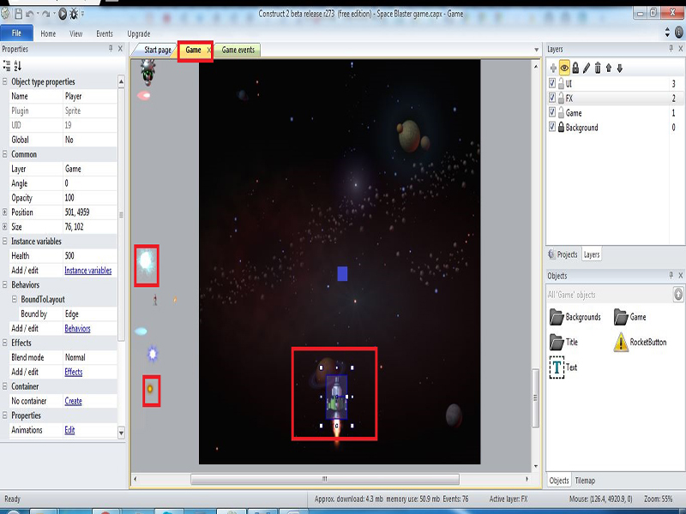Collapse the Instance variables section
This screenshot has width=686, height=514.
(x=5, y=242)
